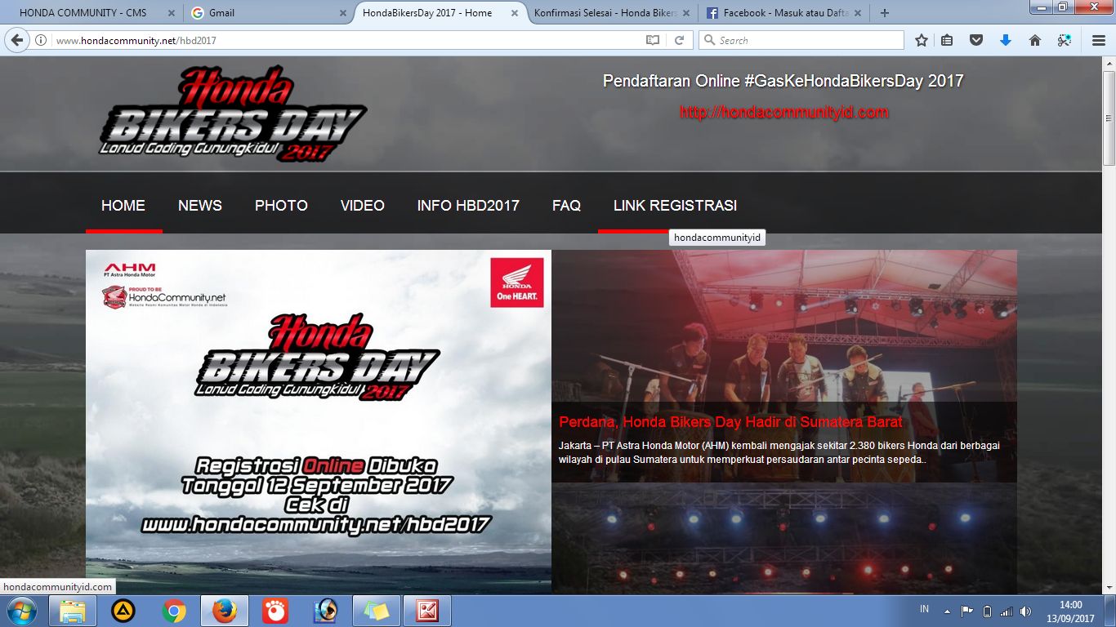Image resolution: width=1116 pixels, height=627 pixels.
Task: Go back with the browser back arrow
Action: point(17,40)
